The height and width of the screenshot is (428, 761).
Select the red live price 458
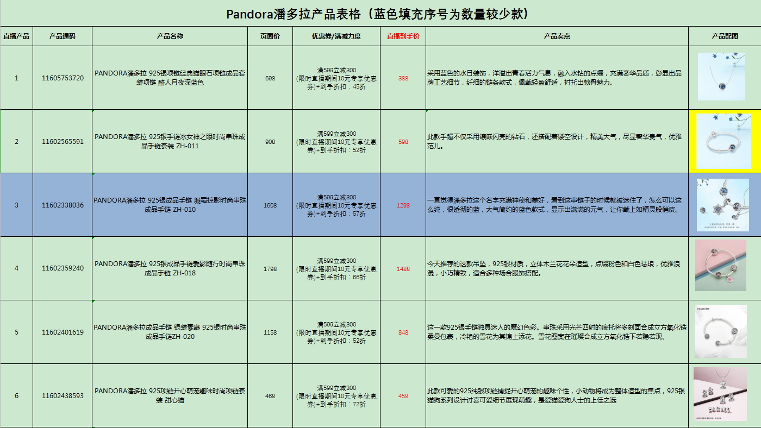(x=403, y=395)
